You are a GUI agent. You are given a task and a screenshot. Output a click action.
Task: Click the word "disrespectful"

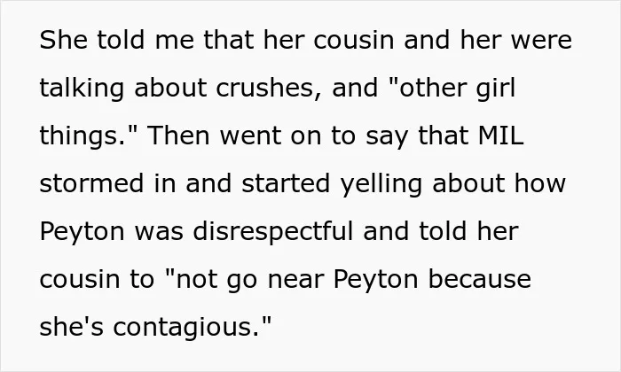272,231
